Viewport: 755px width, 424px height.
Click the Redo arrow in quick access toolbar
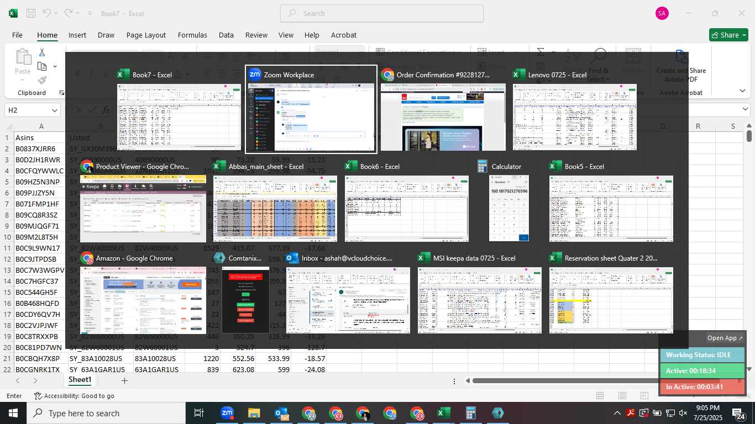[x=68, y=13]
